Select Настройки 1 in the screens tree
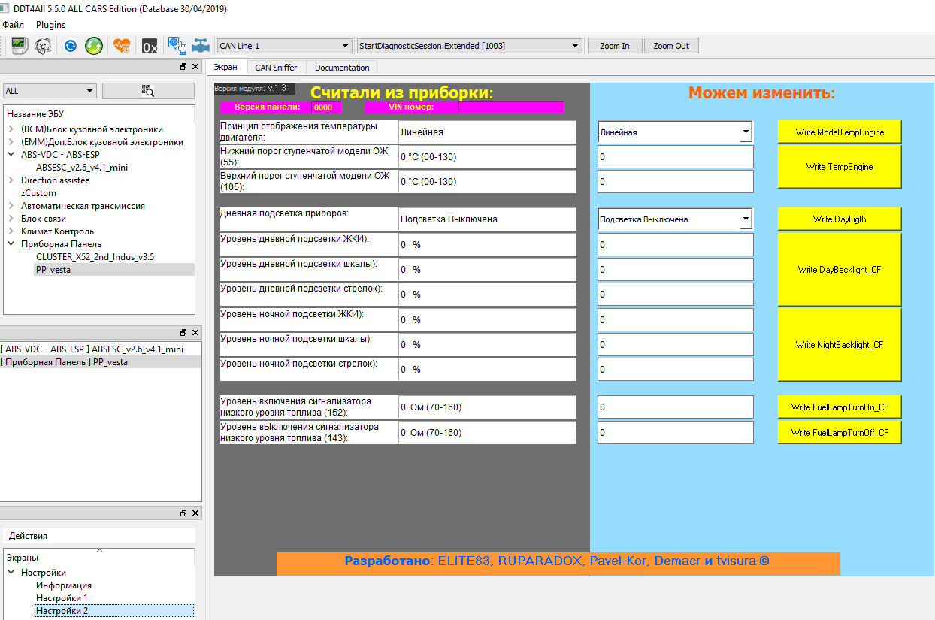The image size is (935, 620). [x=62, y=598]
